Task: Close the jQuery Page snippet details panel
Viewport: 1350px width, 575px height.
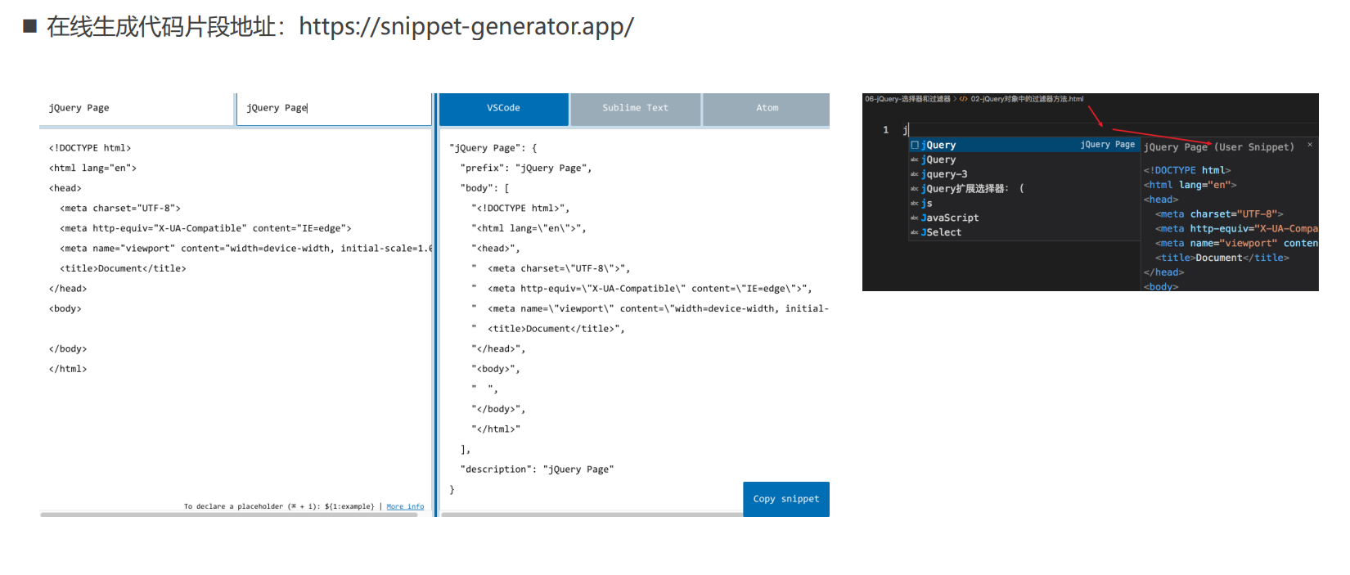Action: pos(1310,145)
